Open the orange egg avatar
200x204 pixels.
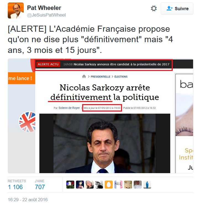pos(109,184)
